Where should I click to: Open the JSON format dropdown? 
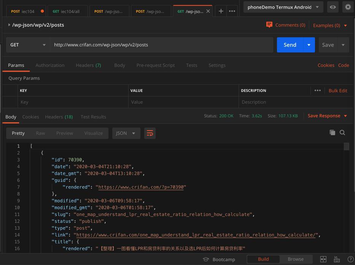tap(126, 133)
